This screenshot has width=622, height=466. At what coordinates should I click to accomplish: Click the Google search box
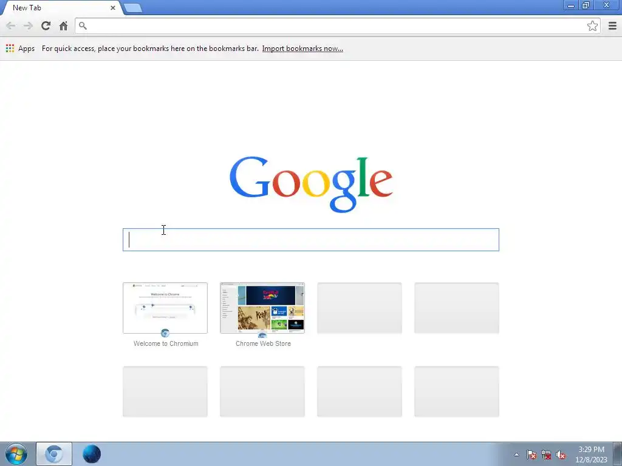(x=310, y=239)
